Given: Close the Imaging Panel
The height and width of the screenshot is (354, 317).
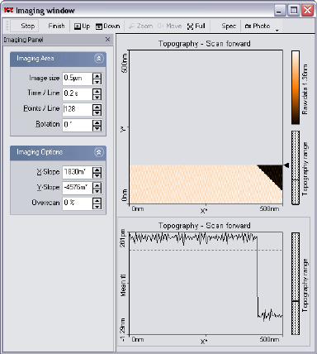Looking at the screenshot, I should tap(107, 40).
